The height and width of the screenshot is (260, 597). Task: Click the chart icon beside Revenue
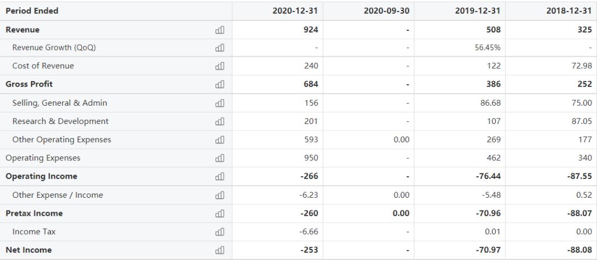click(x=219, y=30)
